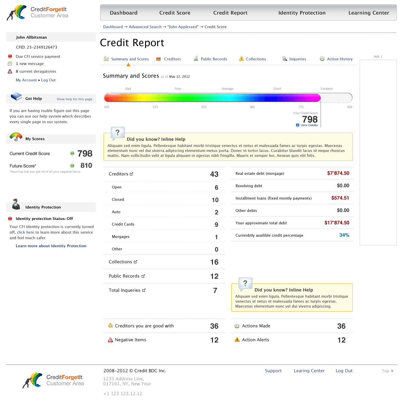Open Identity Protection in top navigation
This screenshot has width=403, height=401.
pyautogui.click(x=302, y=13)
